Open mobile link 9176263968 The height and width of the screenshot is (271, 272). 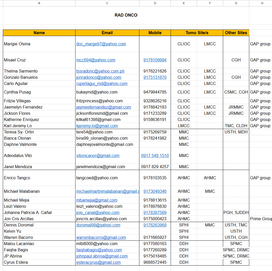pyautogui.click(x=155, y=225)
